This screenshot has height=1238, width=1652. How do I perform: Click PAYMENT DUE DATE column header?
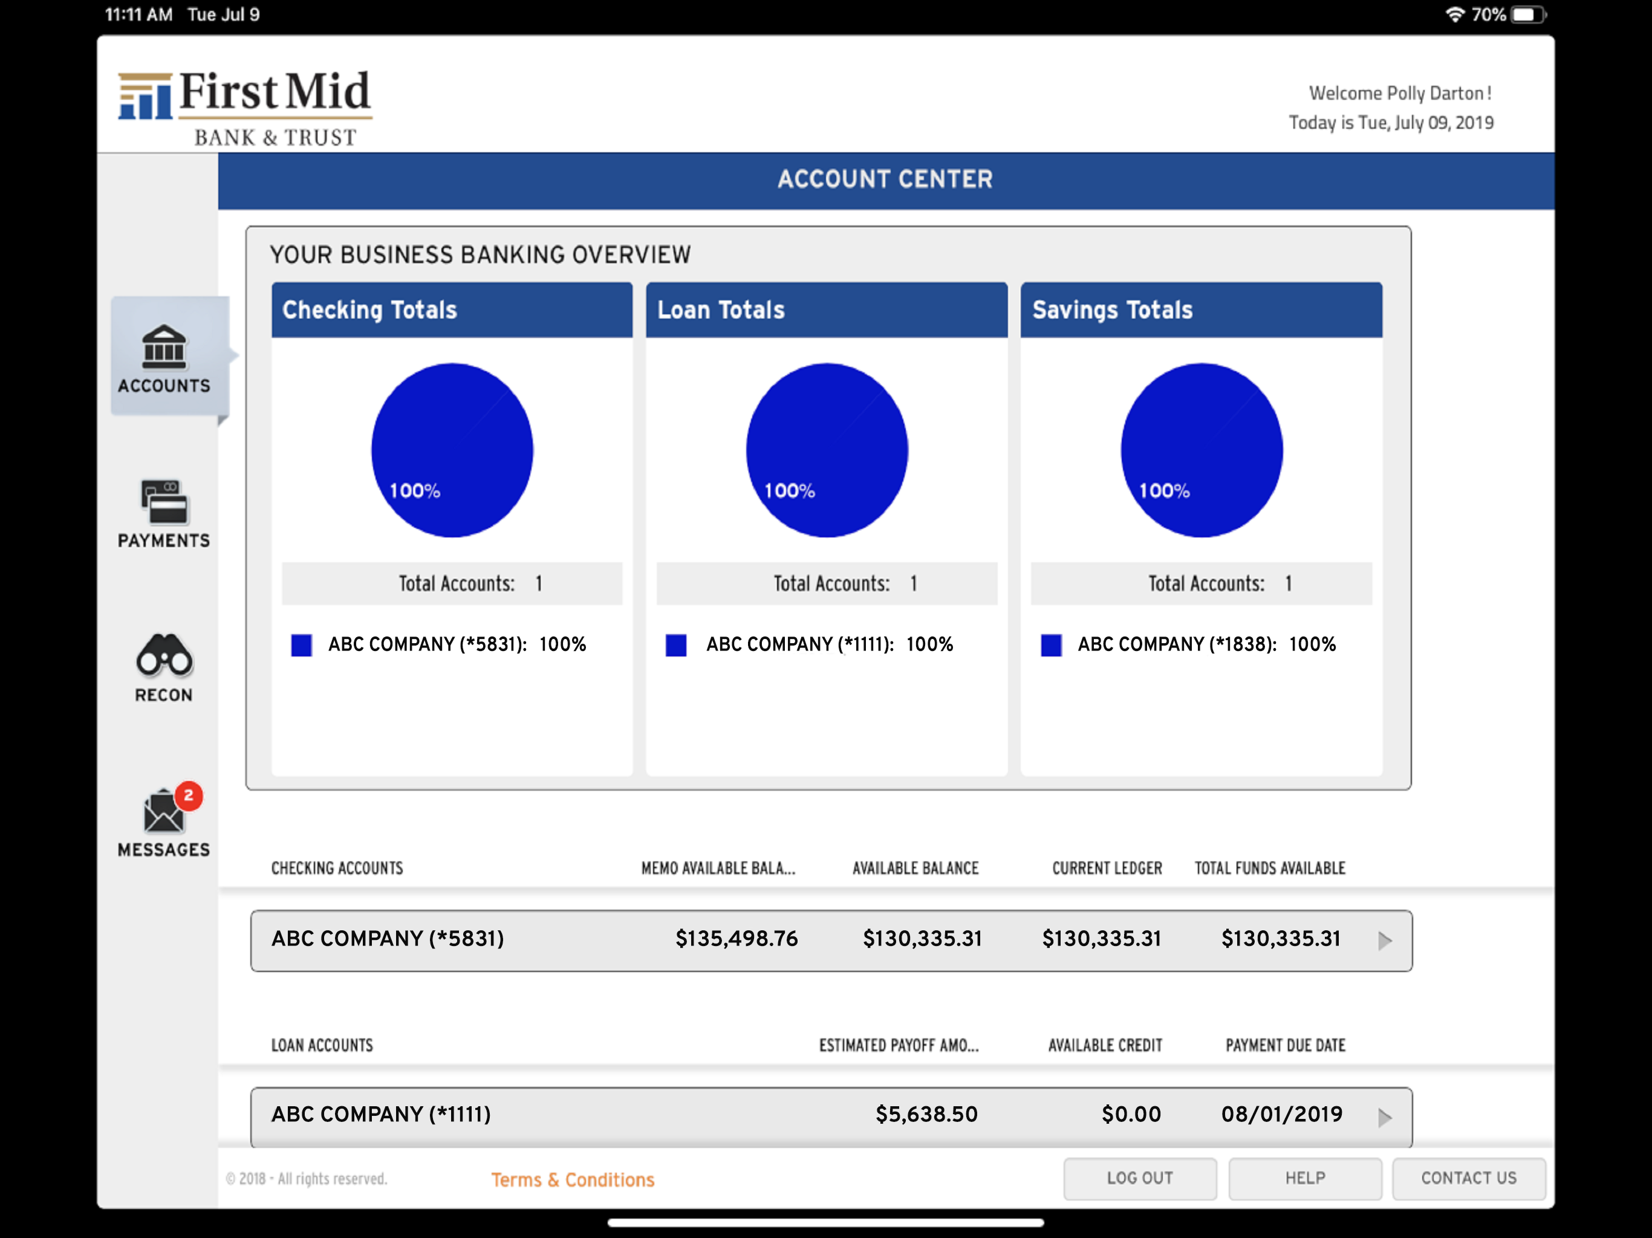[1286, 1045]
